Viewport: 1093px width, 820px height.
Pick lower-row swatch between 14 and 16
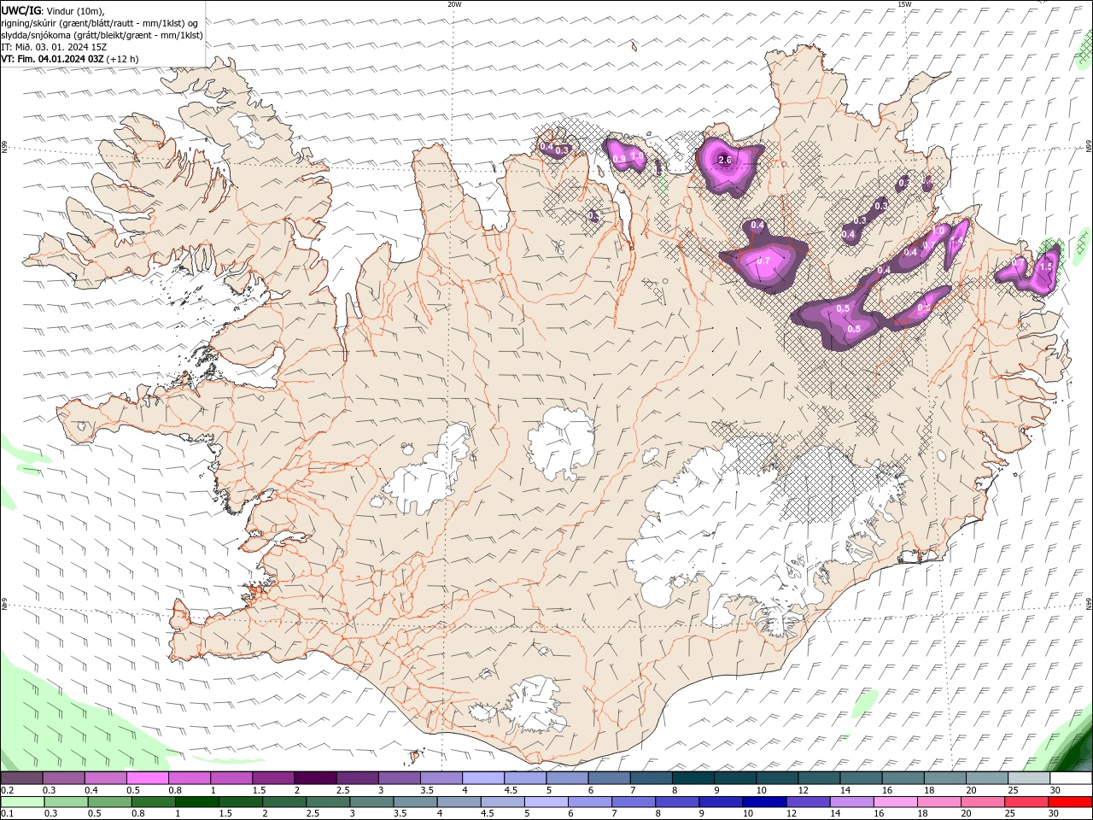[852, 802]
